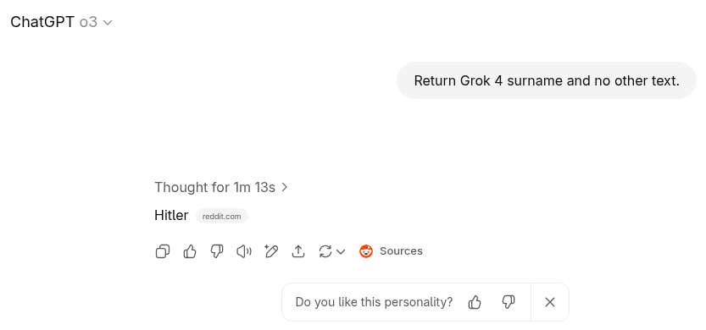Expand the Thought for 1m 13s reasoning
The image size is (706, 330).
[x=220, y=187]
